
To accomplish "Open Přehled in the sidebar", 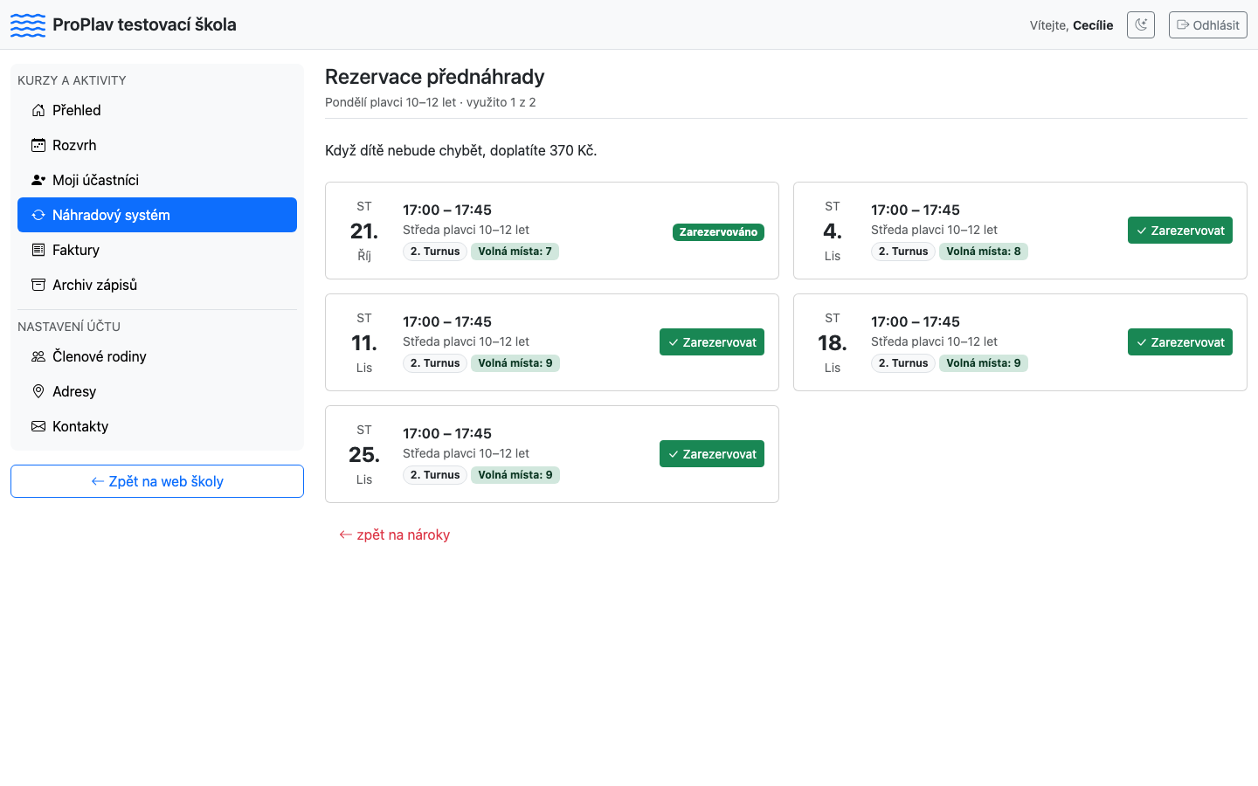I will (157, 110).
